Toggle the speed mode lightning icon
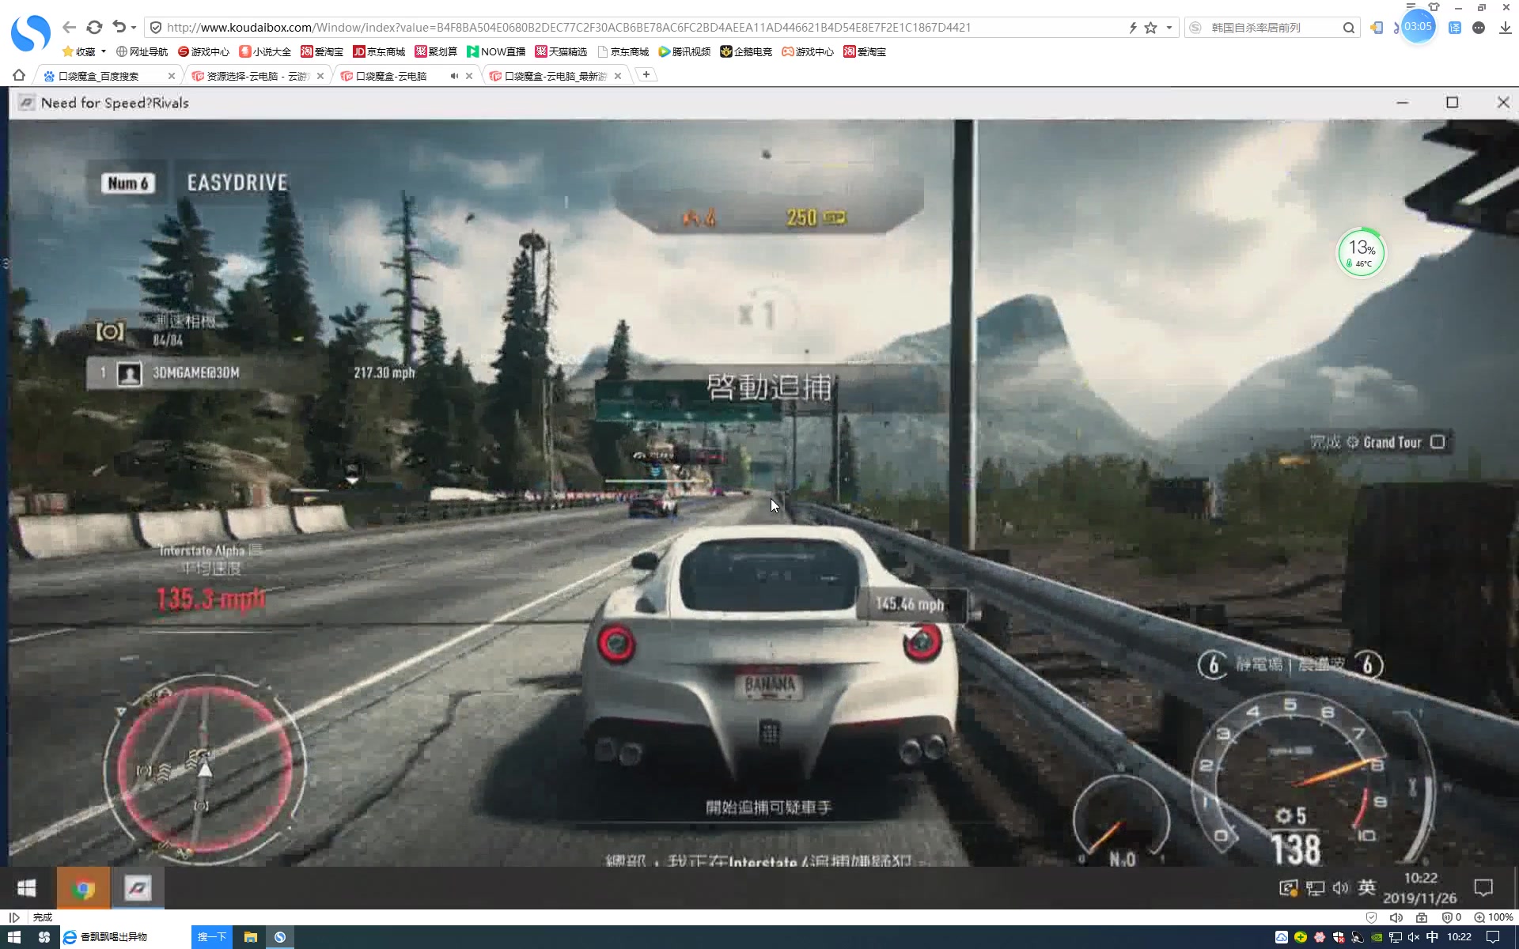 (1133, 28)
